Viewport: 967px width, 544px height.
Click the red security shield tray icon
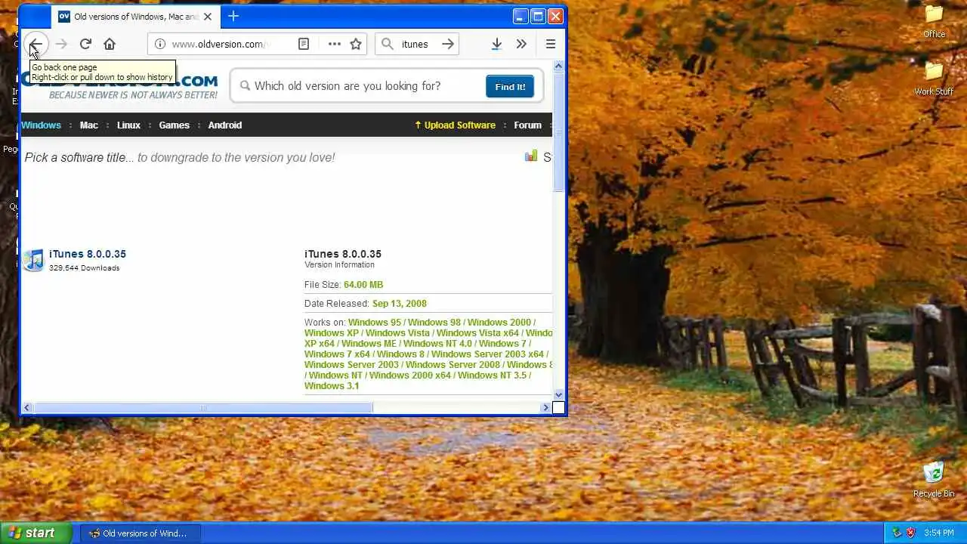click(x=910, y=533)
